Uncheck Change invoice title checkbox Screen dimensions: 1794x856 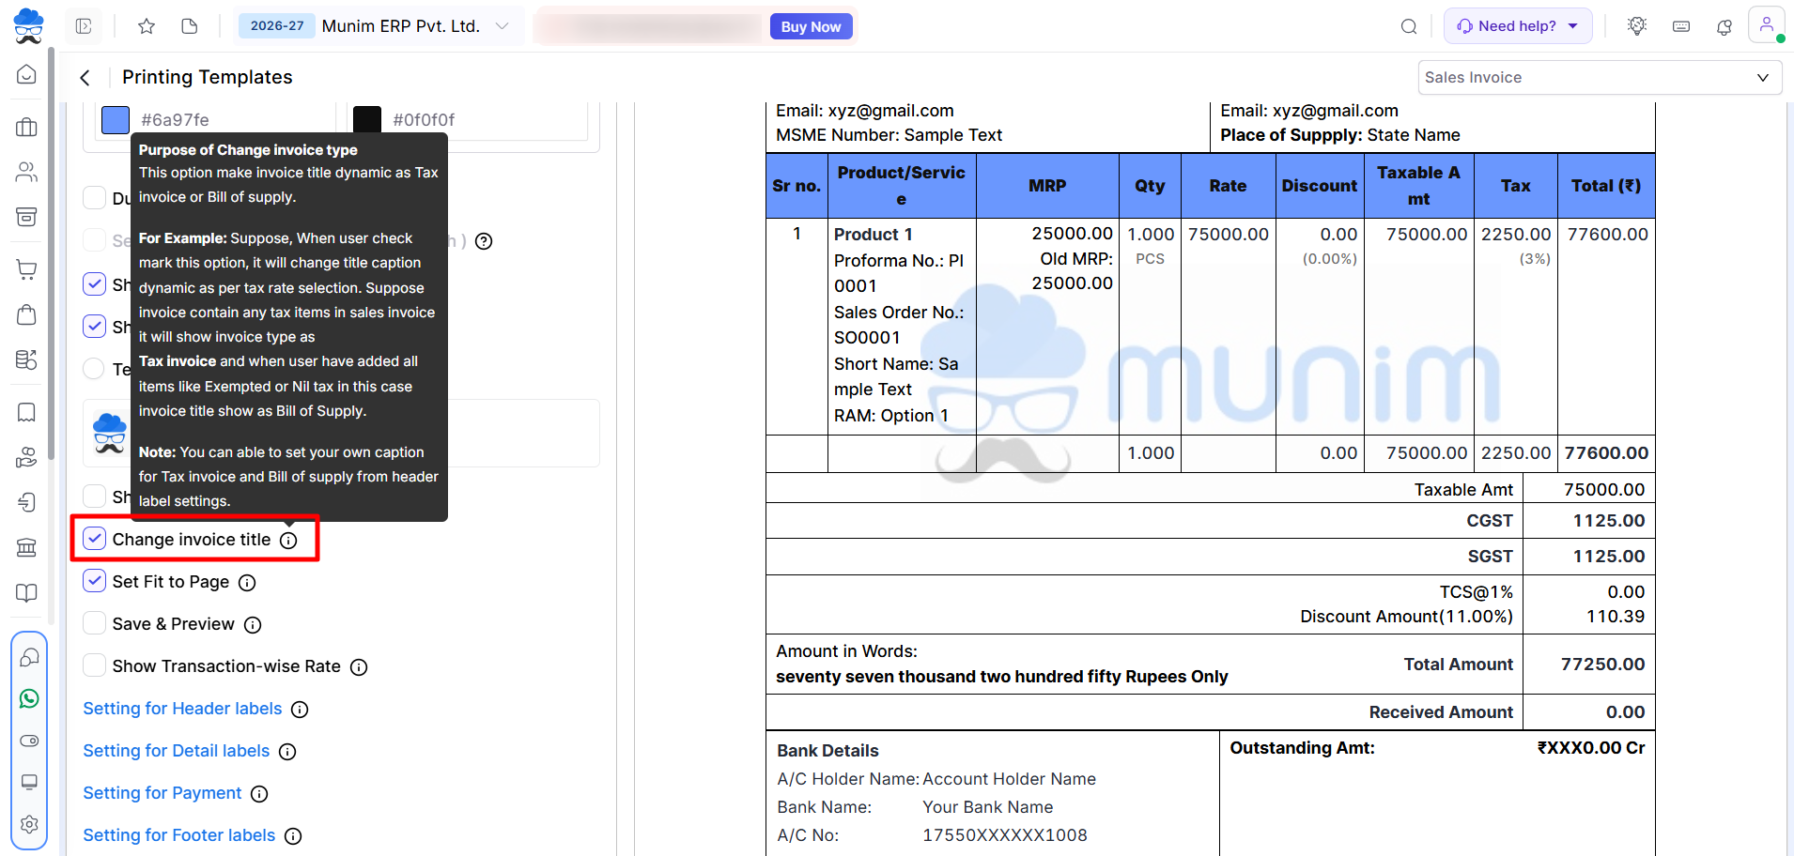[x=95, y=539]
